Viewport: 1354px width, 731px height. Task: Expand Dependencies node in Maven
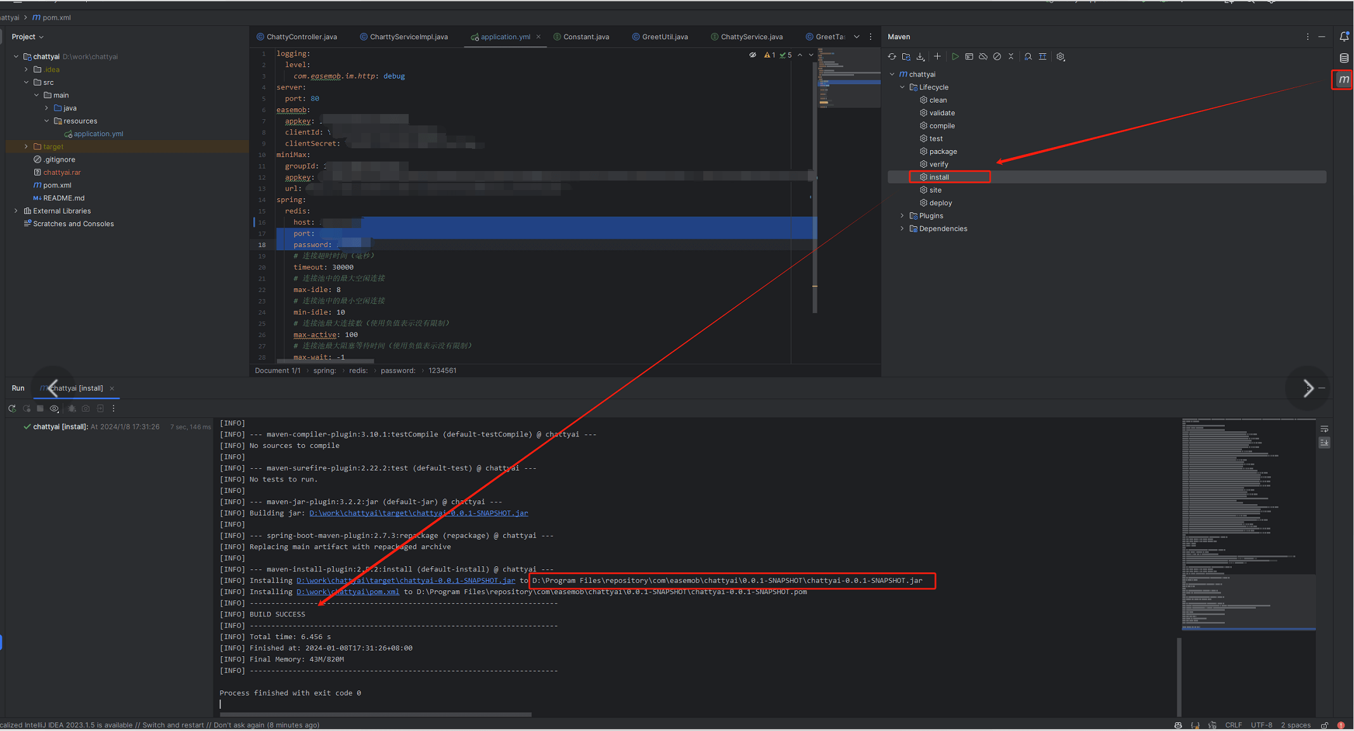pos(902,229)
